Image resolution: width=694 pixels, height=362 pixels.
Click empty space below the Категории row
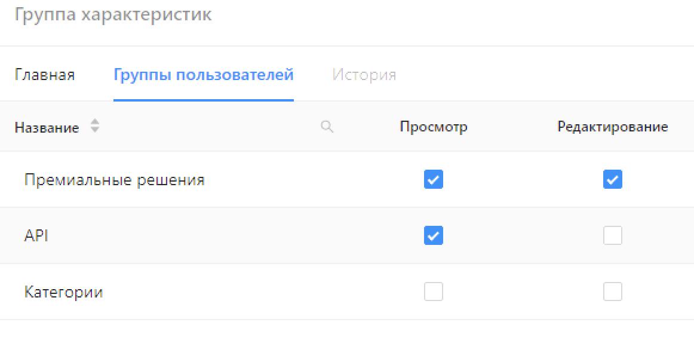(x=346, y=340)
